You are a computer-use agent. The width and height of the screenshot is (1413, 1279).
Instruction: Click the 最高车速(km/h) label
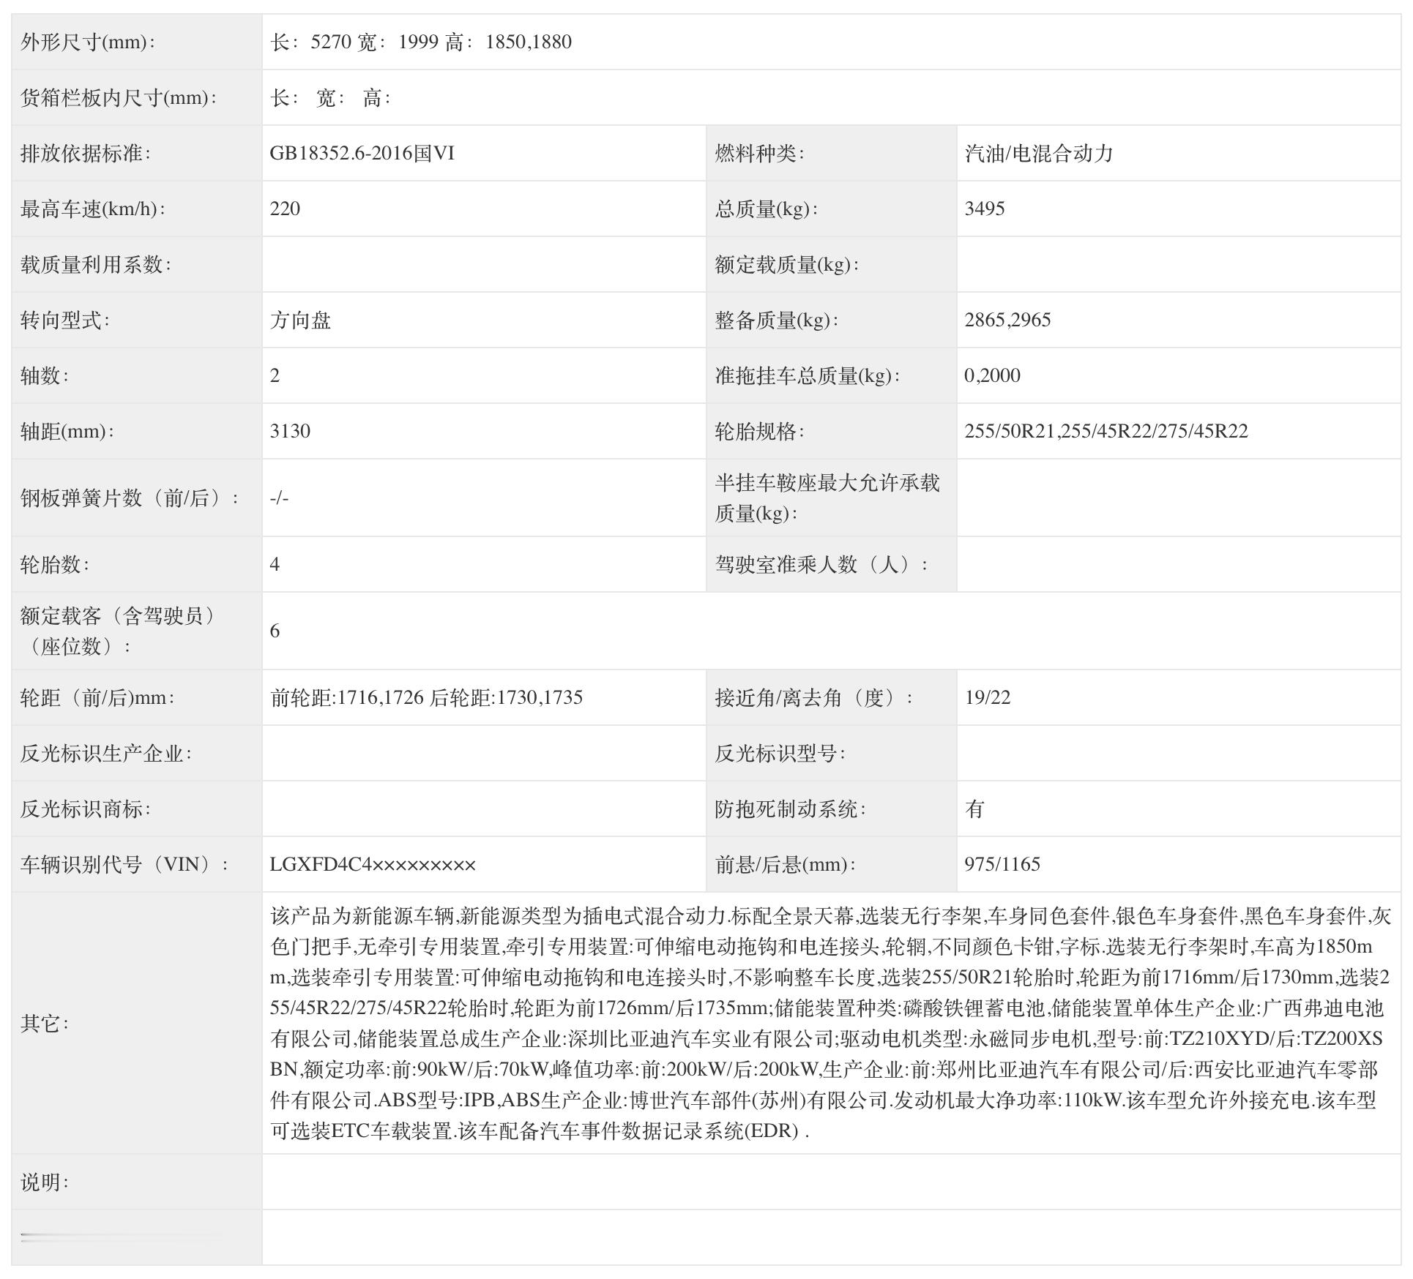coord(93,209)
